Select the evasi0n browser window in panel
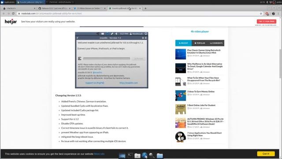 click(30, 2)
